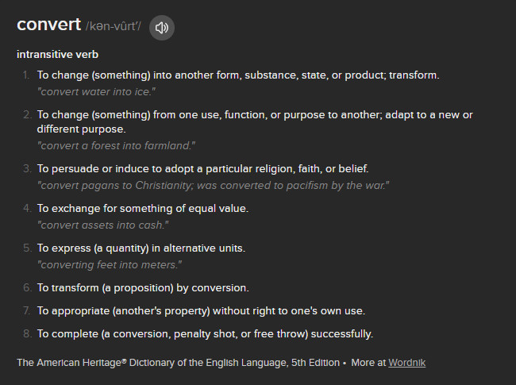Select definition six about transforming a proposition
Viewport: 516px width, 385px height.
pos(143,287)
